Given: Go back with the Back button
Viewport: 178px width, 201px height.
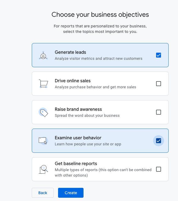Looking at the screenshot, I should coord(43,193).
